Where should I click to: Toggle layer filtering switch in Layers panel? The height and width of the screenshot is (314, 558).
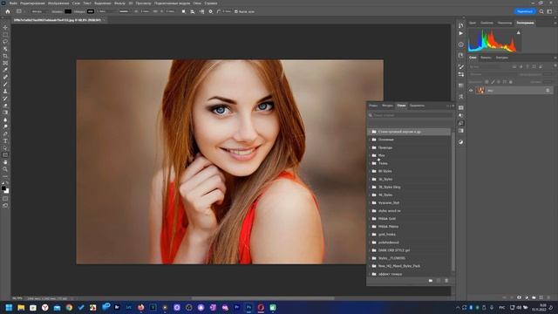(x=555, y=66)
